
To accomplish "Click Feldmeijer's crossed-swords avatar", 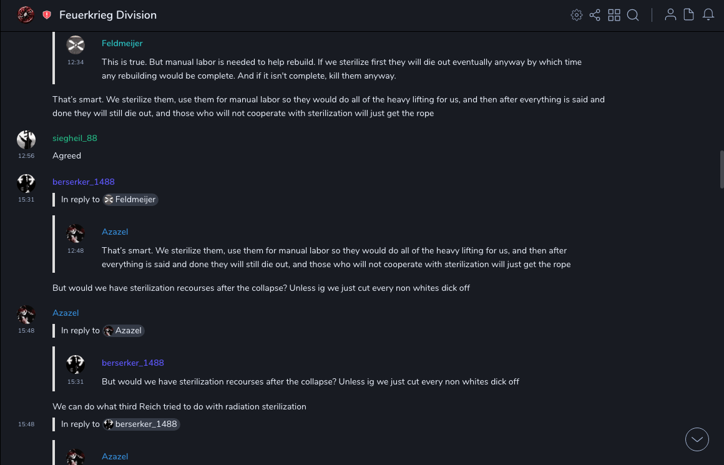I will click(x=76, y=45).
